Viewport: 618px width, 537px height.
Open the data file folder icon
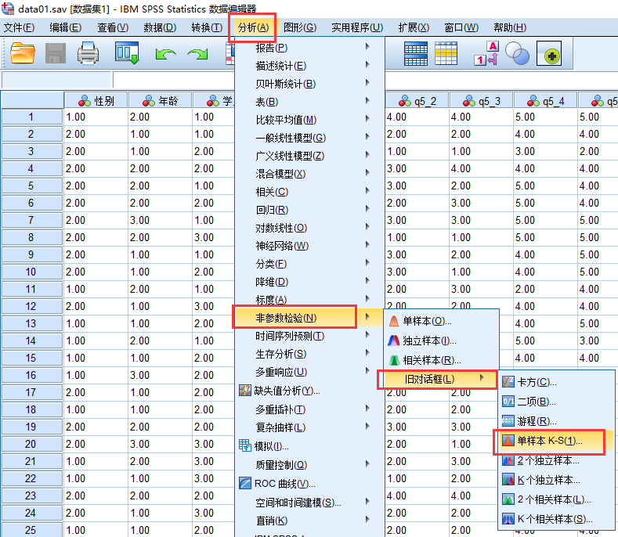tap(23, 53)
